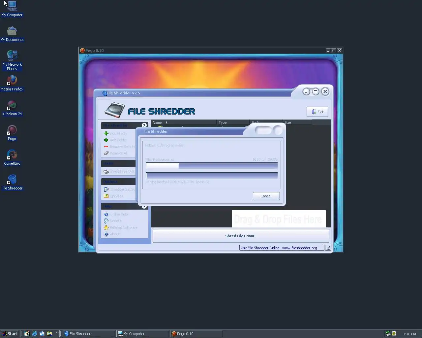Click the File Shredder v2.5 title icon
Image resolution: width=422 pixels, height=338 pixels.
tap(105, 93)
